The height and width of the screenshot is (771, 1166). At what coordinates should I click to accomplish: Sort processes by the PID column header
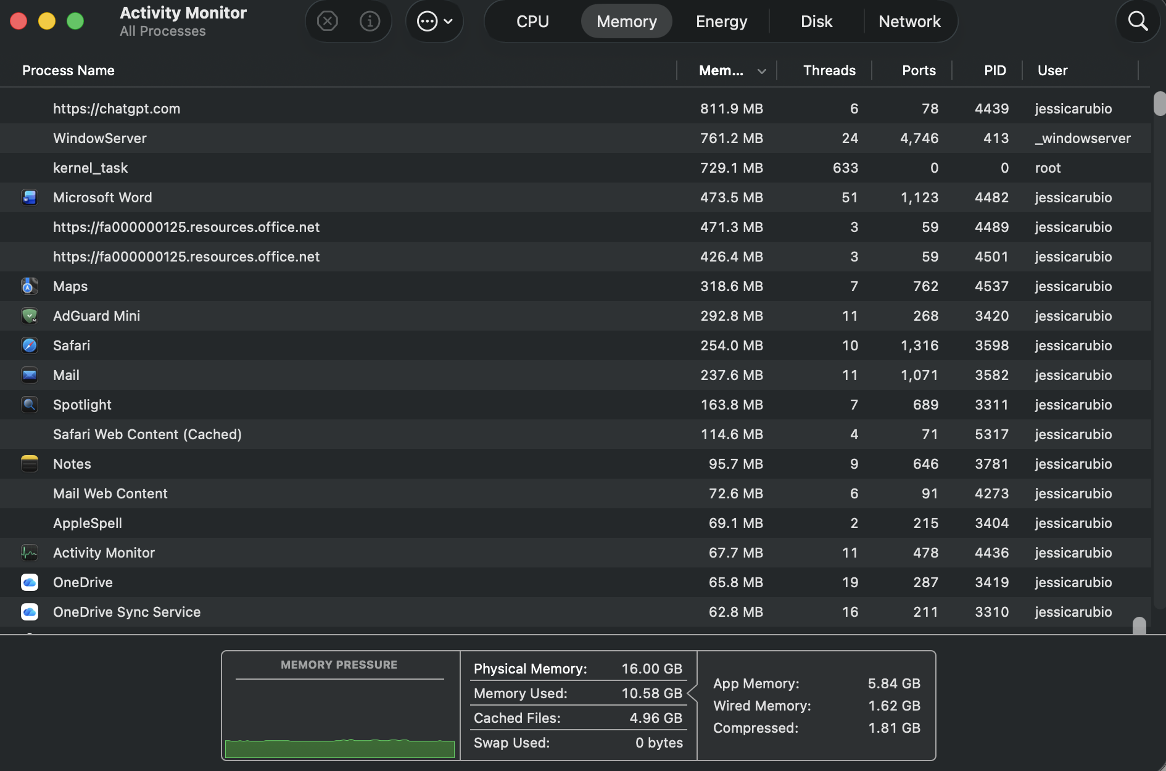(x=994, y=70)
